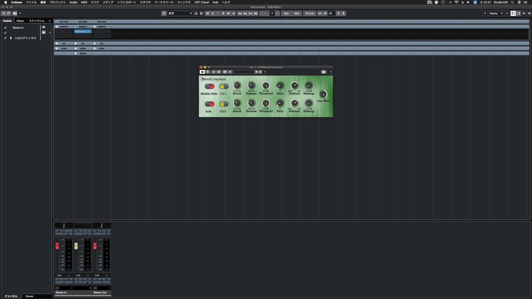Viewport: 532px width, 299px height.
Task: Click the Sus link mode button
Action: tap(286, 13)
